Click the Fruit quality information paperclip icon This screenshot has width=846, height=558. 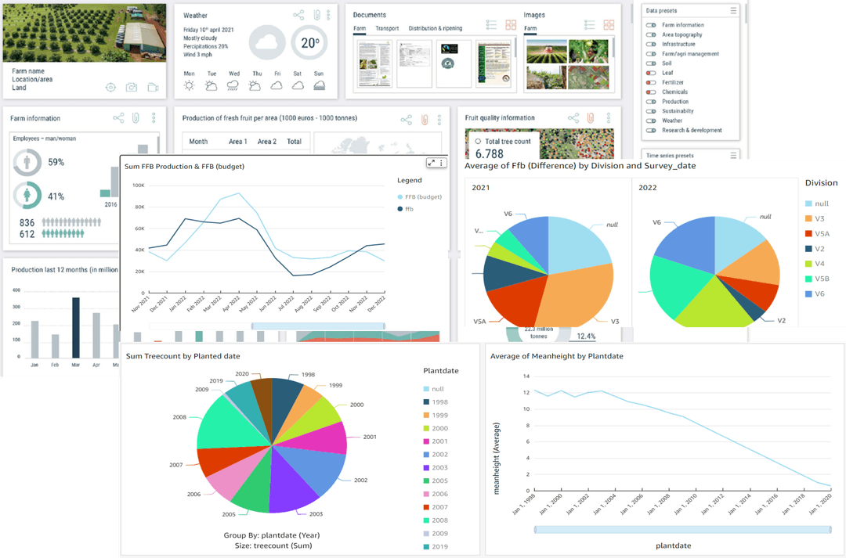(x=591, y=118)
